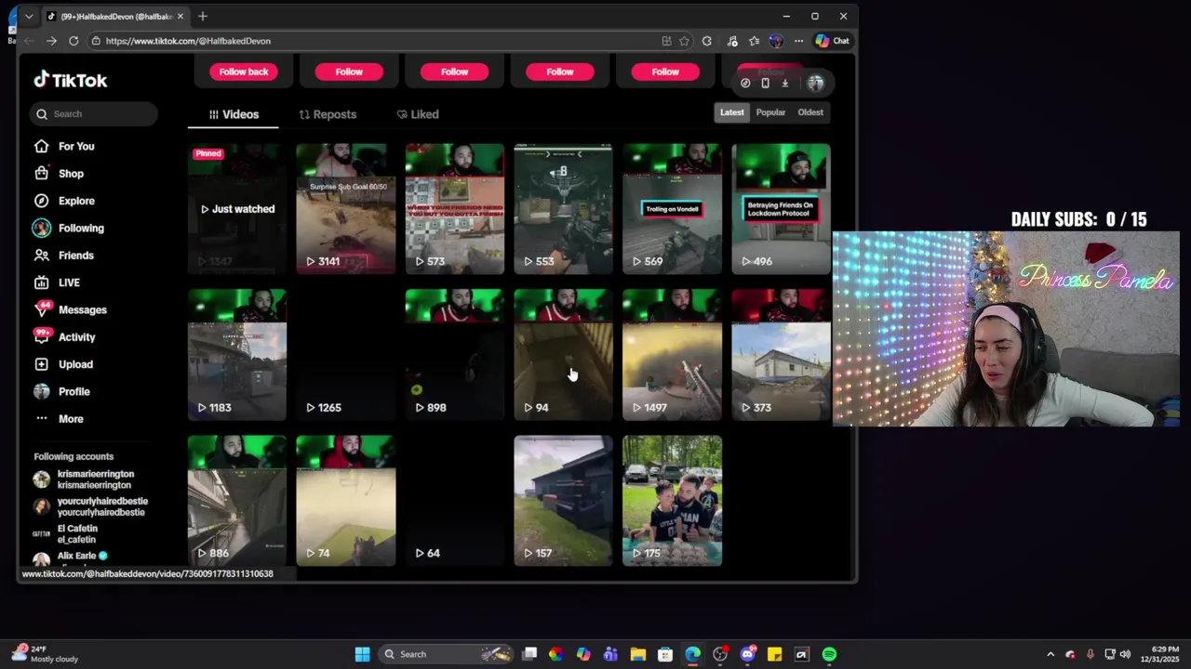Switch to the Liked tab
The height and width of the screenshot is (669, 1191).
417,114
